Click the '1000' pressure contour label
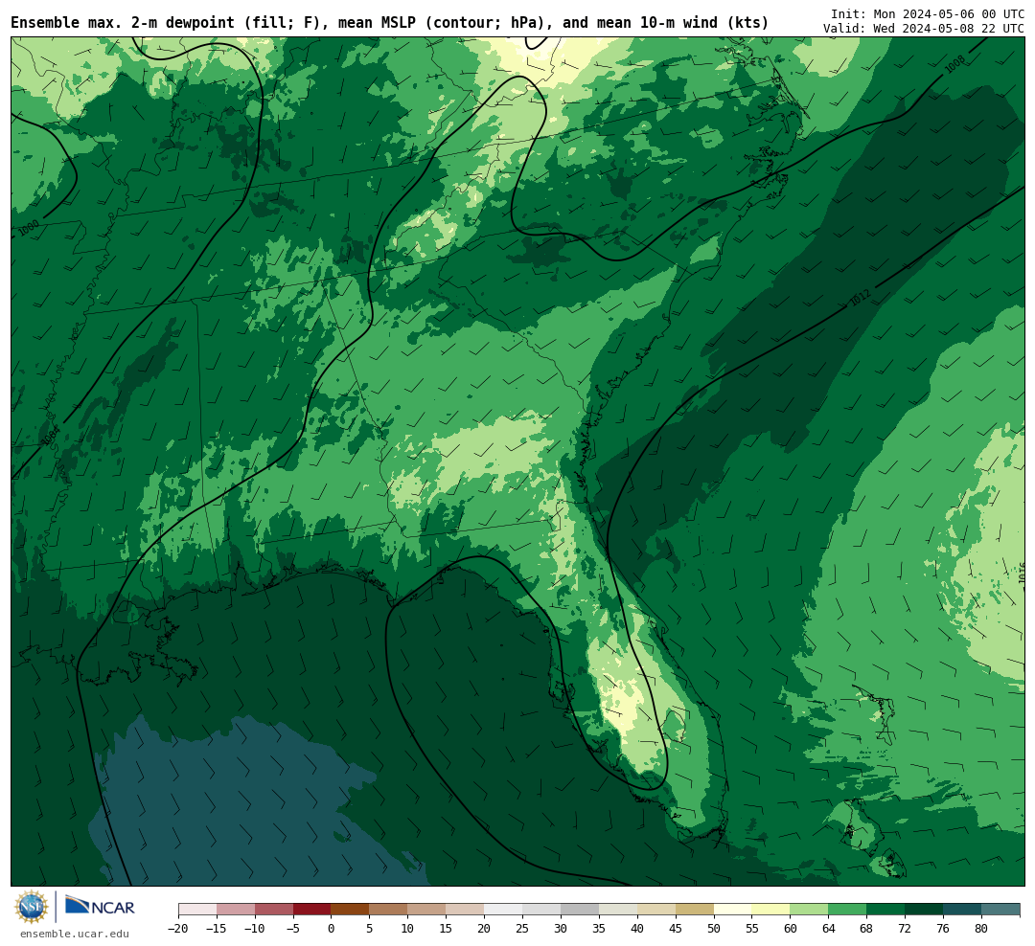 pyautogui.click(x=29, y=228)
